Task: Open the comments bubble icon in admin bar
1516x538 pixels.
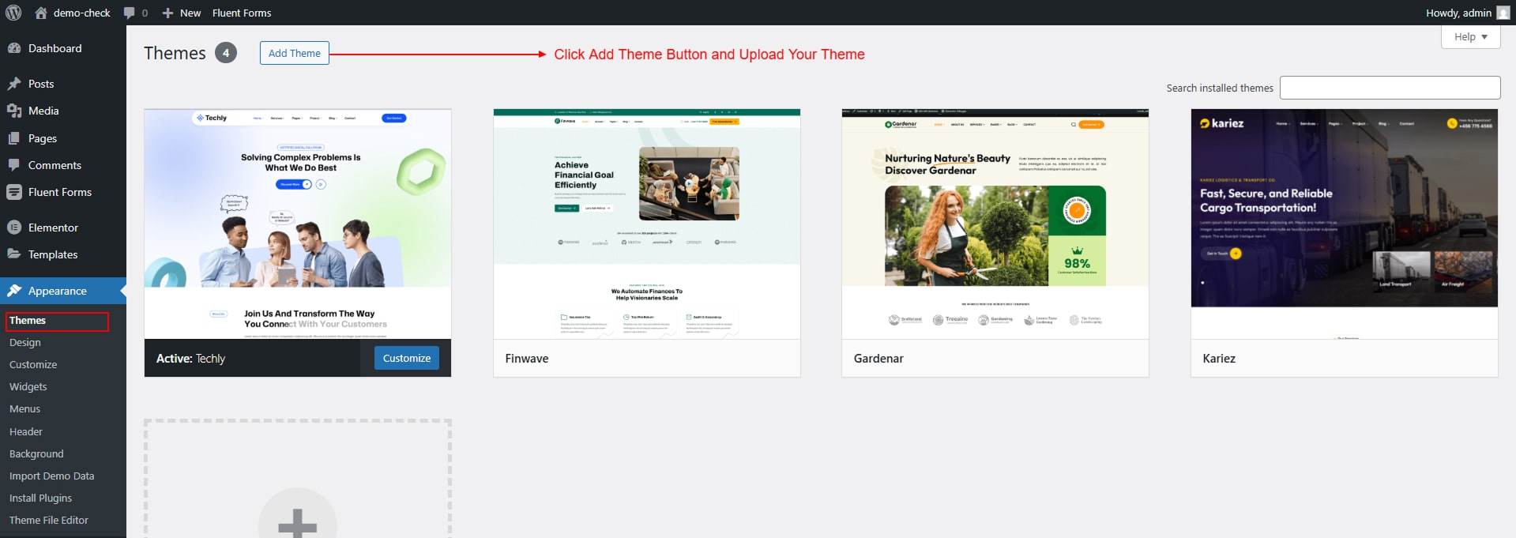Action: pos(130,13)
